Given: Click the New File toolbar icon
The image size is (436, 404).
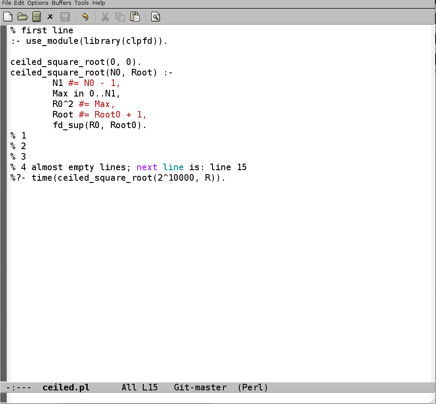Looking at the screenshot, I should [x=8, y=17].
